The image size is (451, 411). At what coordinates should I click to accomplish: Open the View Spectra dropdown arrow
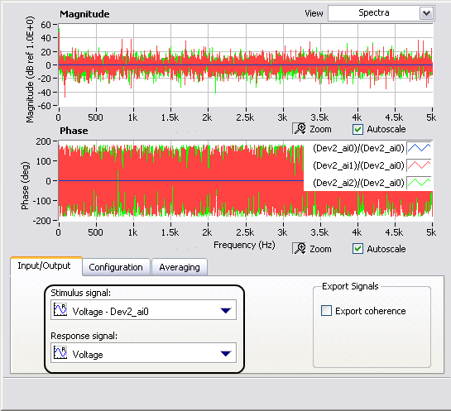(x=426, y=13)
